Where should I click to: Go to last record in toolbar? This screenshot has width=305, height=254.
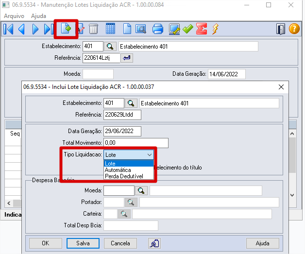[49, 29]
